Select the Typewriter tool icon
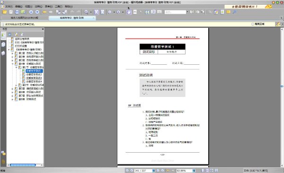Image resolution: width=284 pixels, height=173 pixels. [x=222, y=12]
